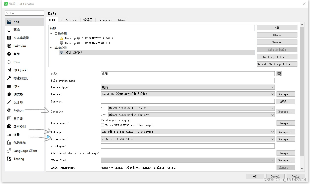
Task: Open the 文本编辑器 sidebar icon
Action: pos(9,38)
